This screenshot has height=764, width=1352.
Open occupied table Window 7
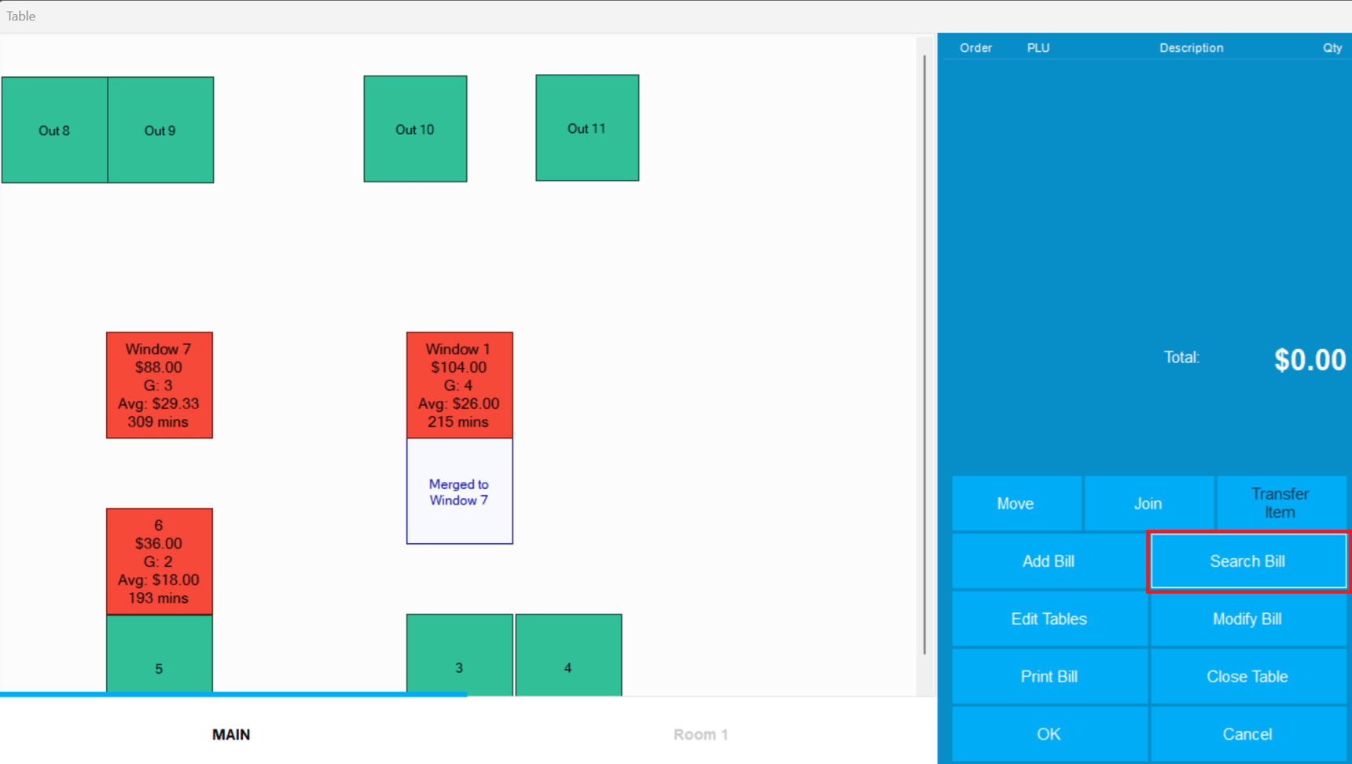[160, 385]
